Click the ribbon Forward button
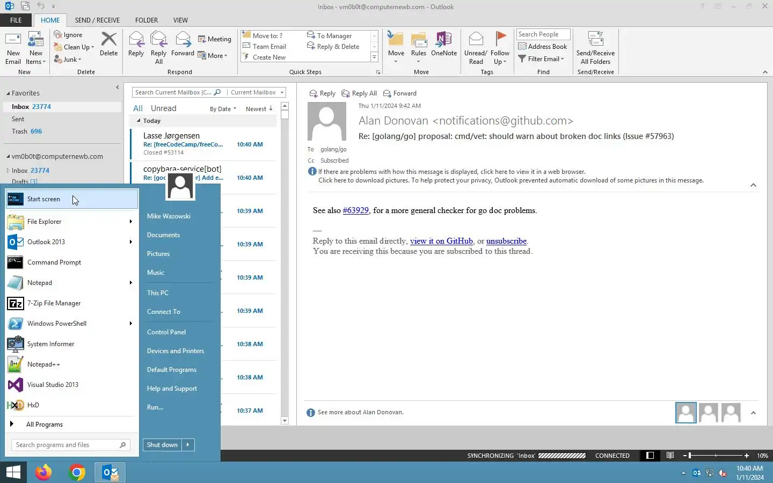 183,44
